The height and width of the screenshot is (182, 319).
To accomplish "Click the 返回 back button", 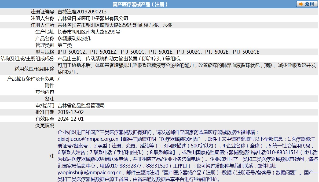I will coord(307,4).
